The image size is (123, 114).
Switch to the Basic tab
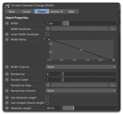tap(12, 12)
